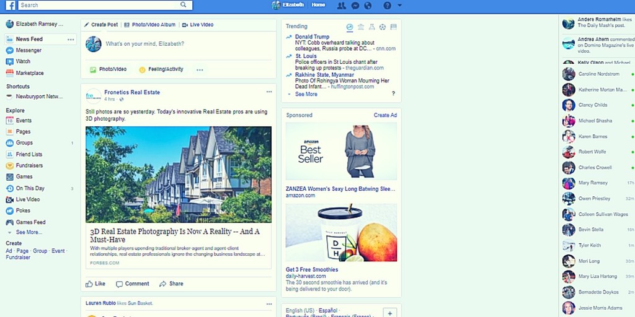This screenshot has width=635, height=317.
Task: Select Politics trending category icon
Action: coord(361,27)
